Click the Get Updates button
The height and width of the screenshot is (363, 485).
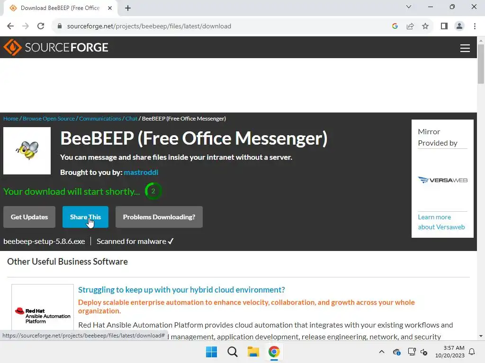click(29, 217)
